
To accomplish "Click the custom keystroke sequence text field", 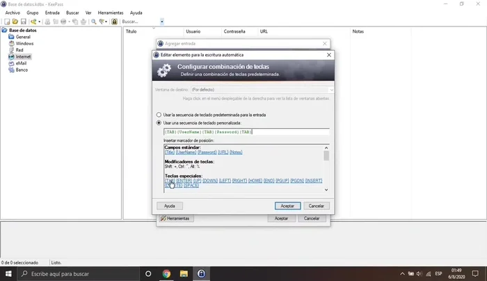I will coord(245,131).
